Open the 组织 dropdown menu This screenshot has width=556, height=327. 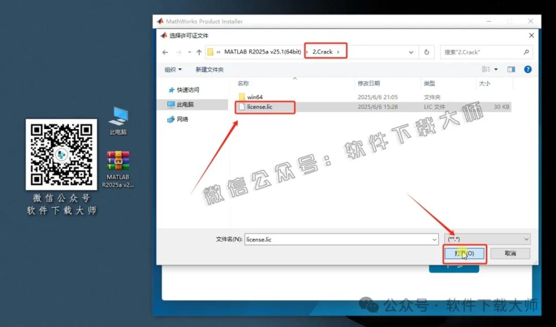click(173, 69)
